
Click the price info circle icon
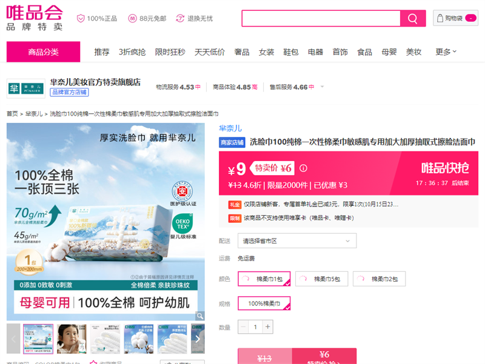click(304, 168)
